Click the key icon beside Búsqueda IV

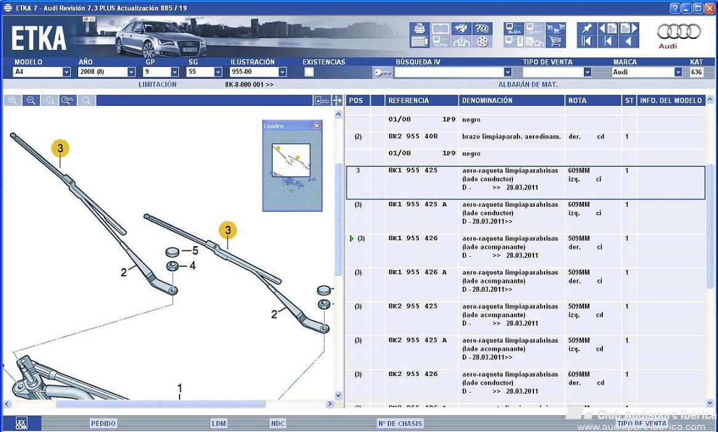382,73
